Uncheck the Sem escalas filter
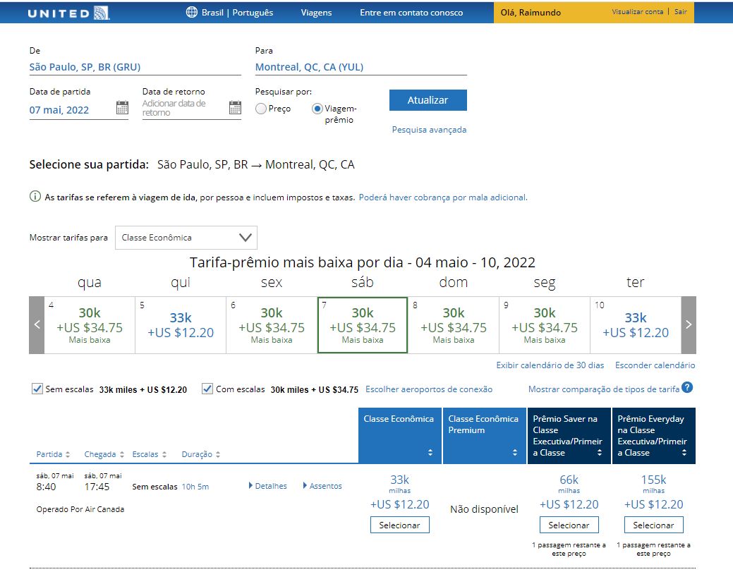This screenshot has width=733, height=572. pyautogui.click(x=37, y=389)
